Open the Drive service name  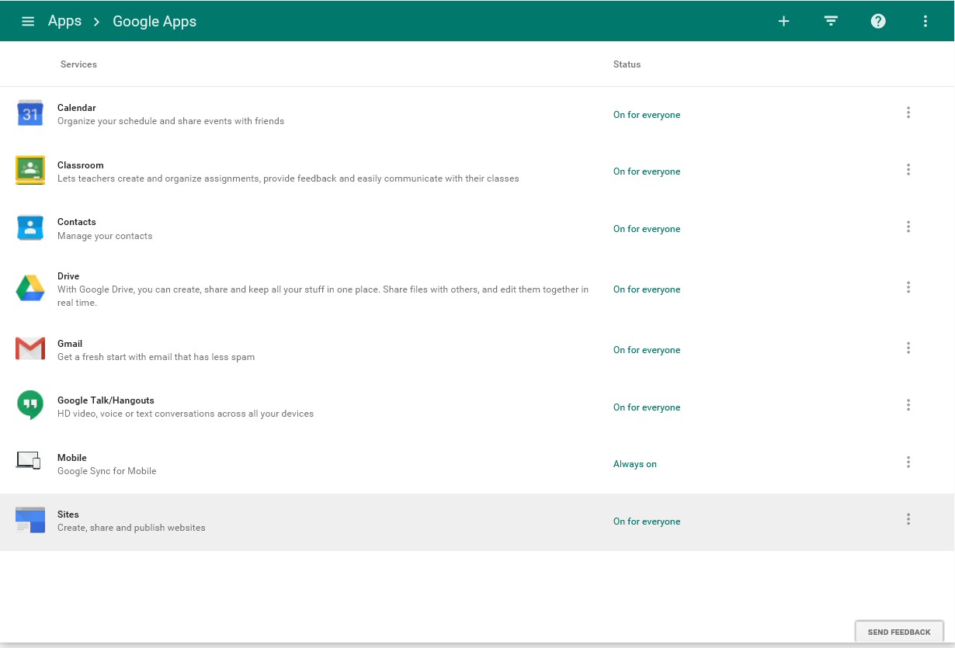point(68,276)
